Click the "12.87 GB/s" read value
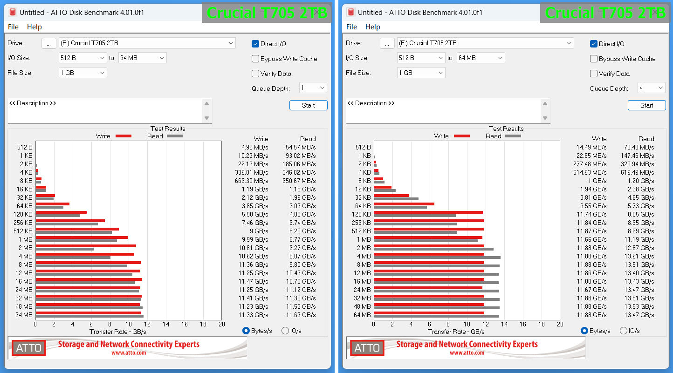 639,248
